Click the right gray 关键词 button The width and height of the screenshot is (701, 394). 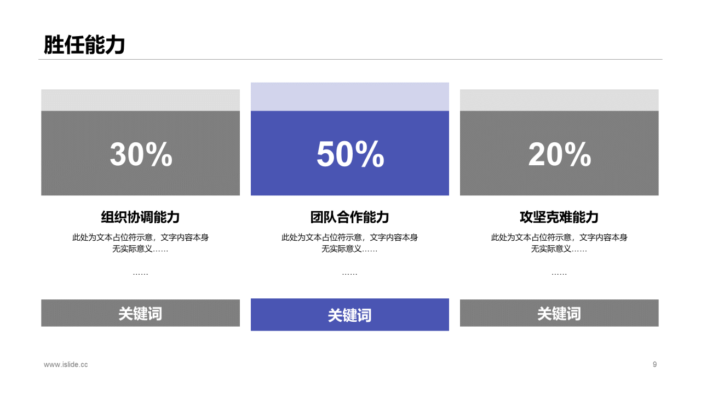pyautogui.click(x=559, y=313)
